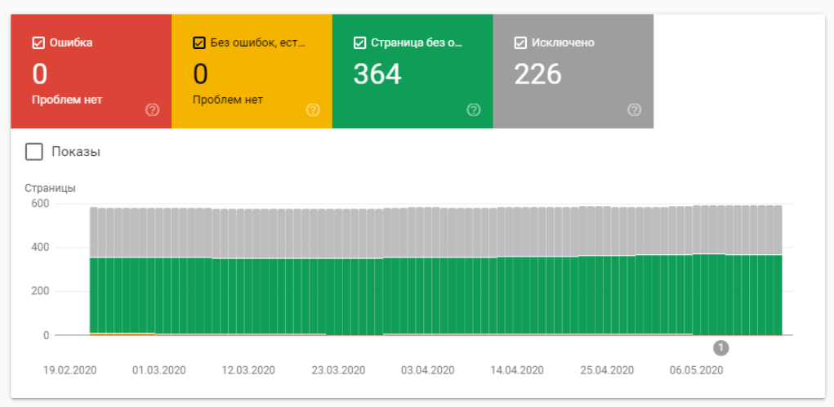Click help icon in gray Исключено card
The width and height of the screenshot is (834, 407).
[634, 110]
